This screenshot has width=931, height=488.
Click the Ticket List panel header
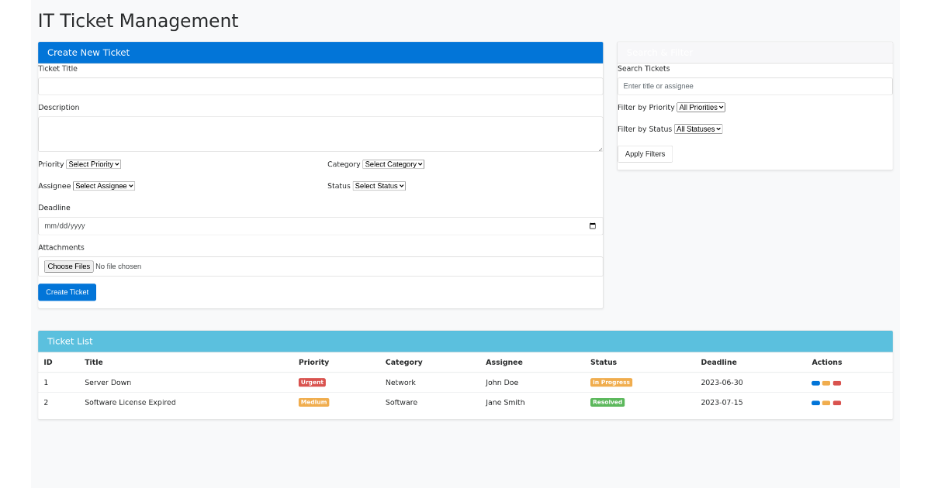[x=465, y=341]
